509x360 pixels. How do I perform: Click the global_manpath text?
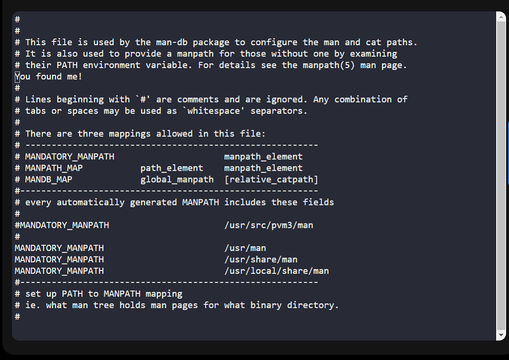coord(177,180)
